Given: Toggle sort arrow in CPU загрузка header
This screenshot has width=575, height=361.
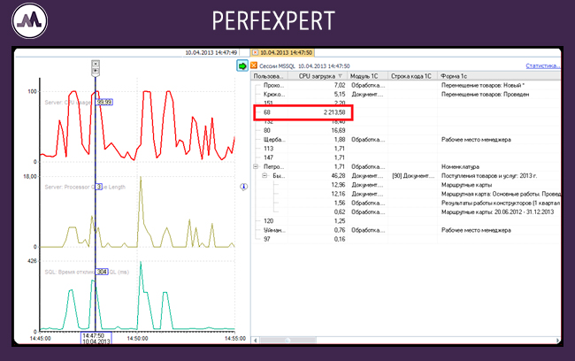Looking at the screenshot, I should (341, 76).
